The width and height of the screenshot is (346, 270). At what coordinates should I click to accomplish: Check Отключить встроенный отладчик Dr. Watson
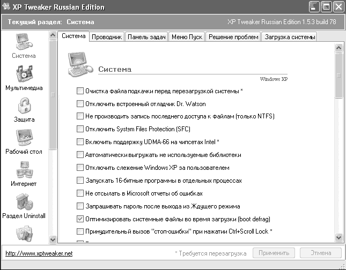coord(80,103)
